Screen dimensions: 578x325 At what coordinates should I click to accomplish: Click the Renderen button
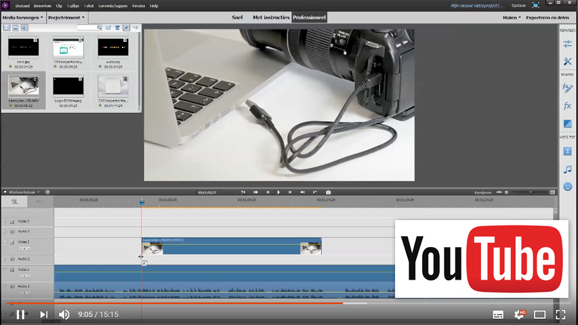[482, 192]
